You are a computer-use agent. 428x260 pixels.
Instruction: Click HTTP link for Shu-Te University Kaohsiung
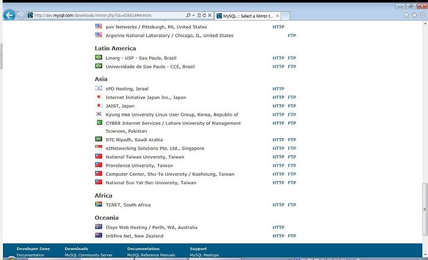point(278,174)
